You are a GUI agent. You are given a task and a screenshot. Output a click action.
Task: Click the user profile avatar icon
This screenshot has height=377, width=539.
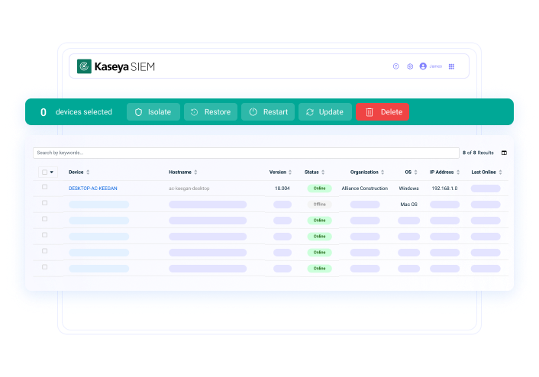coord(423,66)
